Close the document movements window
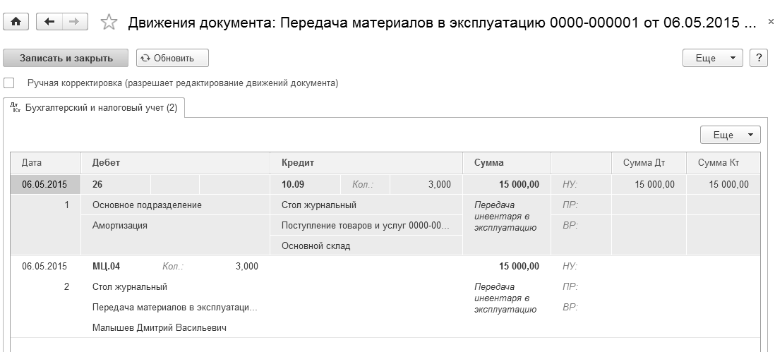This screenshot has width=775, height=352. pyautogui.click(x=769, y=23)
